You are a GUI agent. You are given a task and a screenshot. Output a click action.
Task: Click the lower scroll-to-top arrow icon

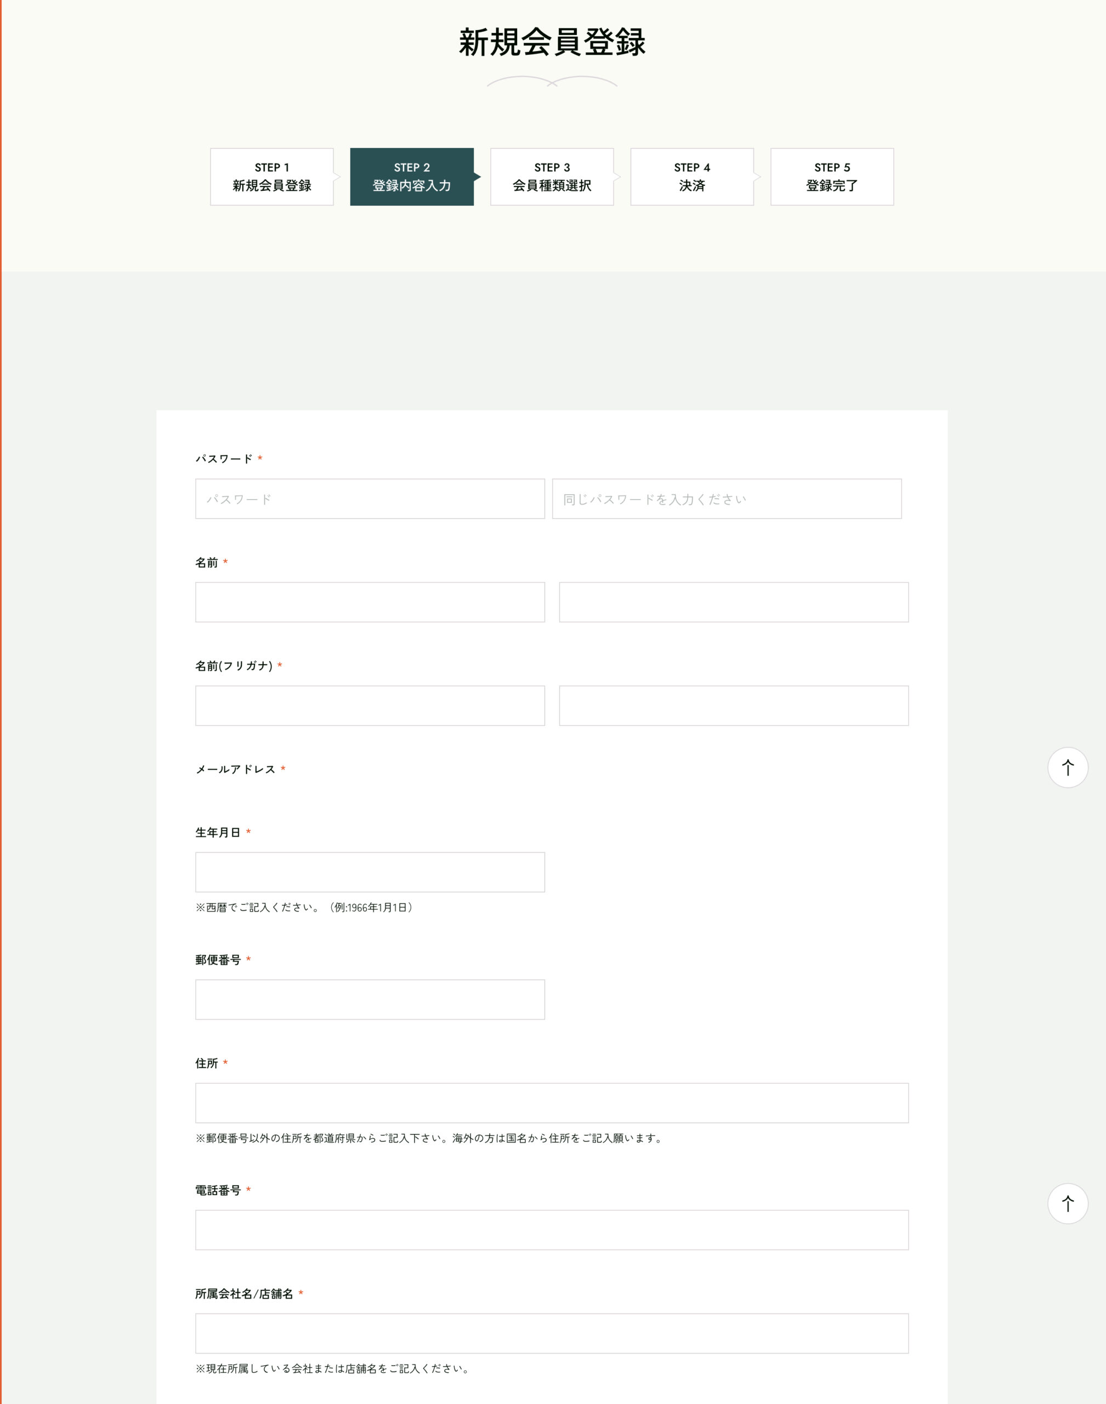1067,1203
